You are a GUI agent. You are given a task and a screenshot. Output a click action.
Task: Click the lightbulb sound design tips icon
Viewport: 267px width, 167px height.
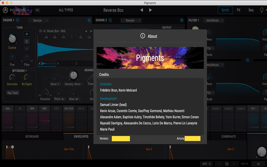click(x=262, y=10)
